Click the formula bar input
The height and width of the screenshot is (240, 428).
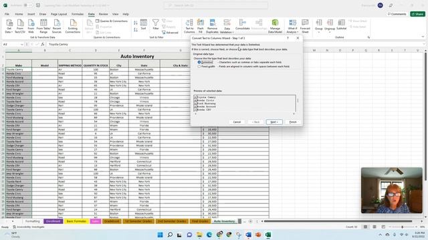click(235, 45)
